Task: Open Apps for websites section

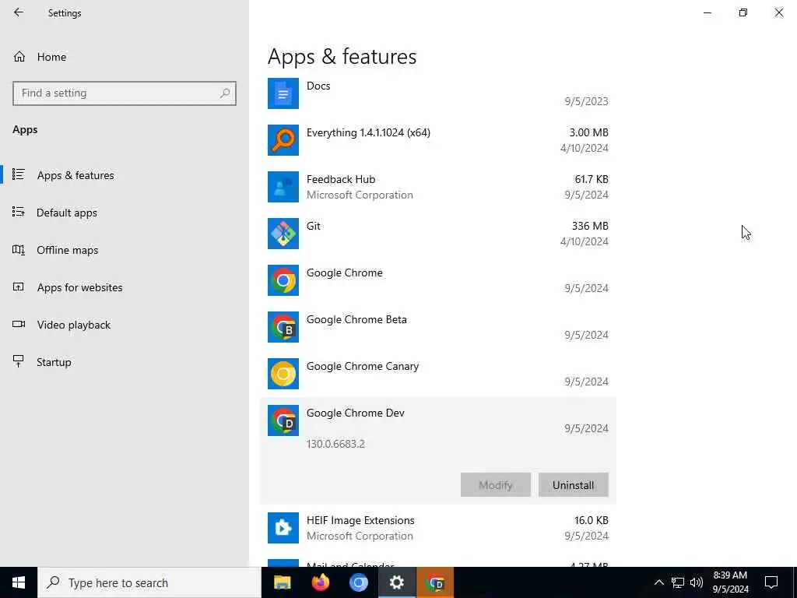Action: tap(125, 287)
